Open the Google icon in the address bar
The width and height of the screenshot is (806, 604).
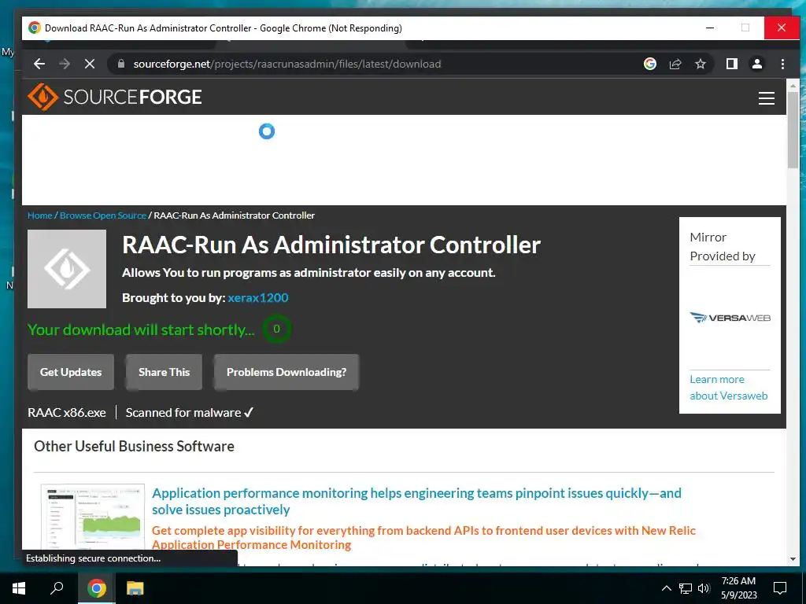click(649, 64)
